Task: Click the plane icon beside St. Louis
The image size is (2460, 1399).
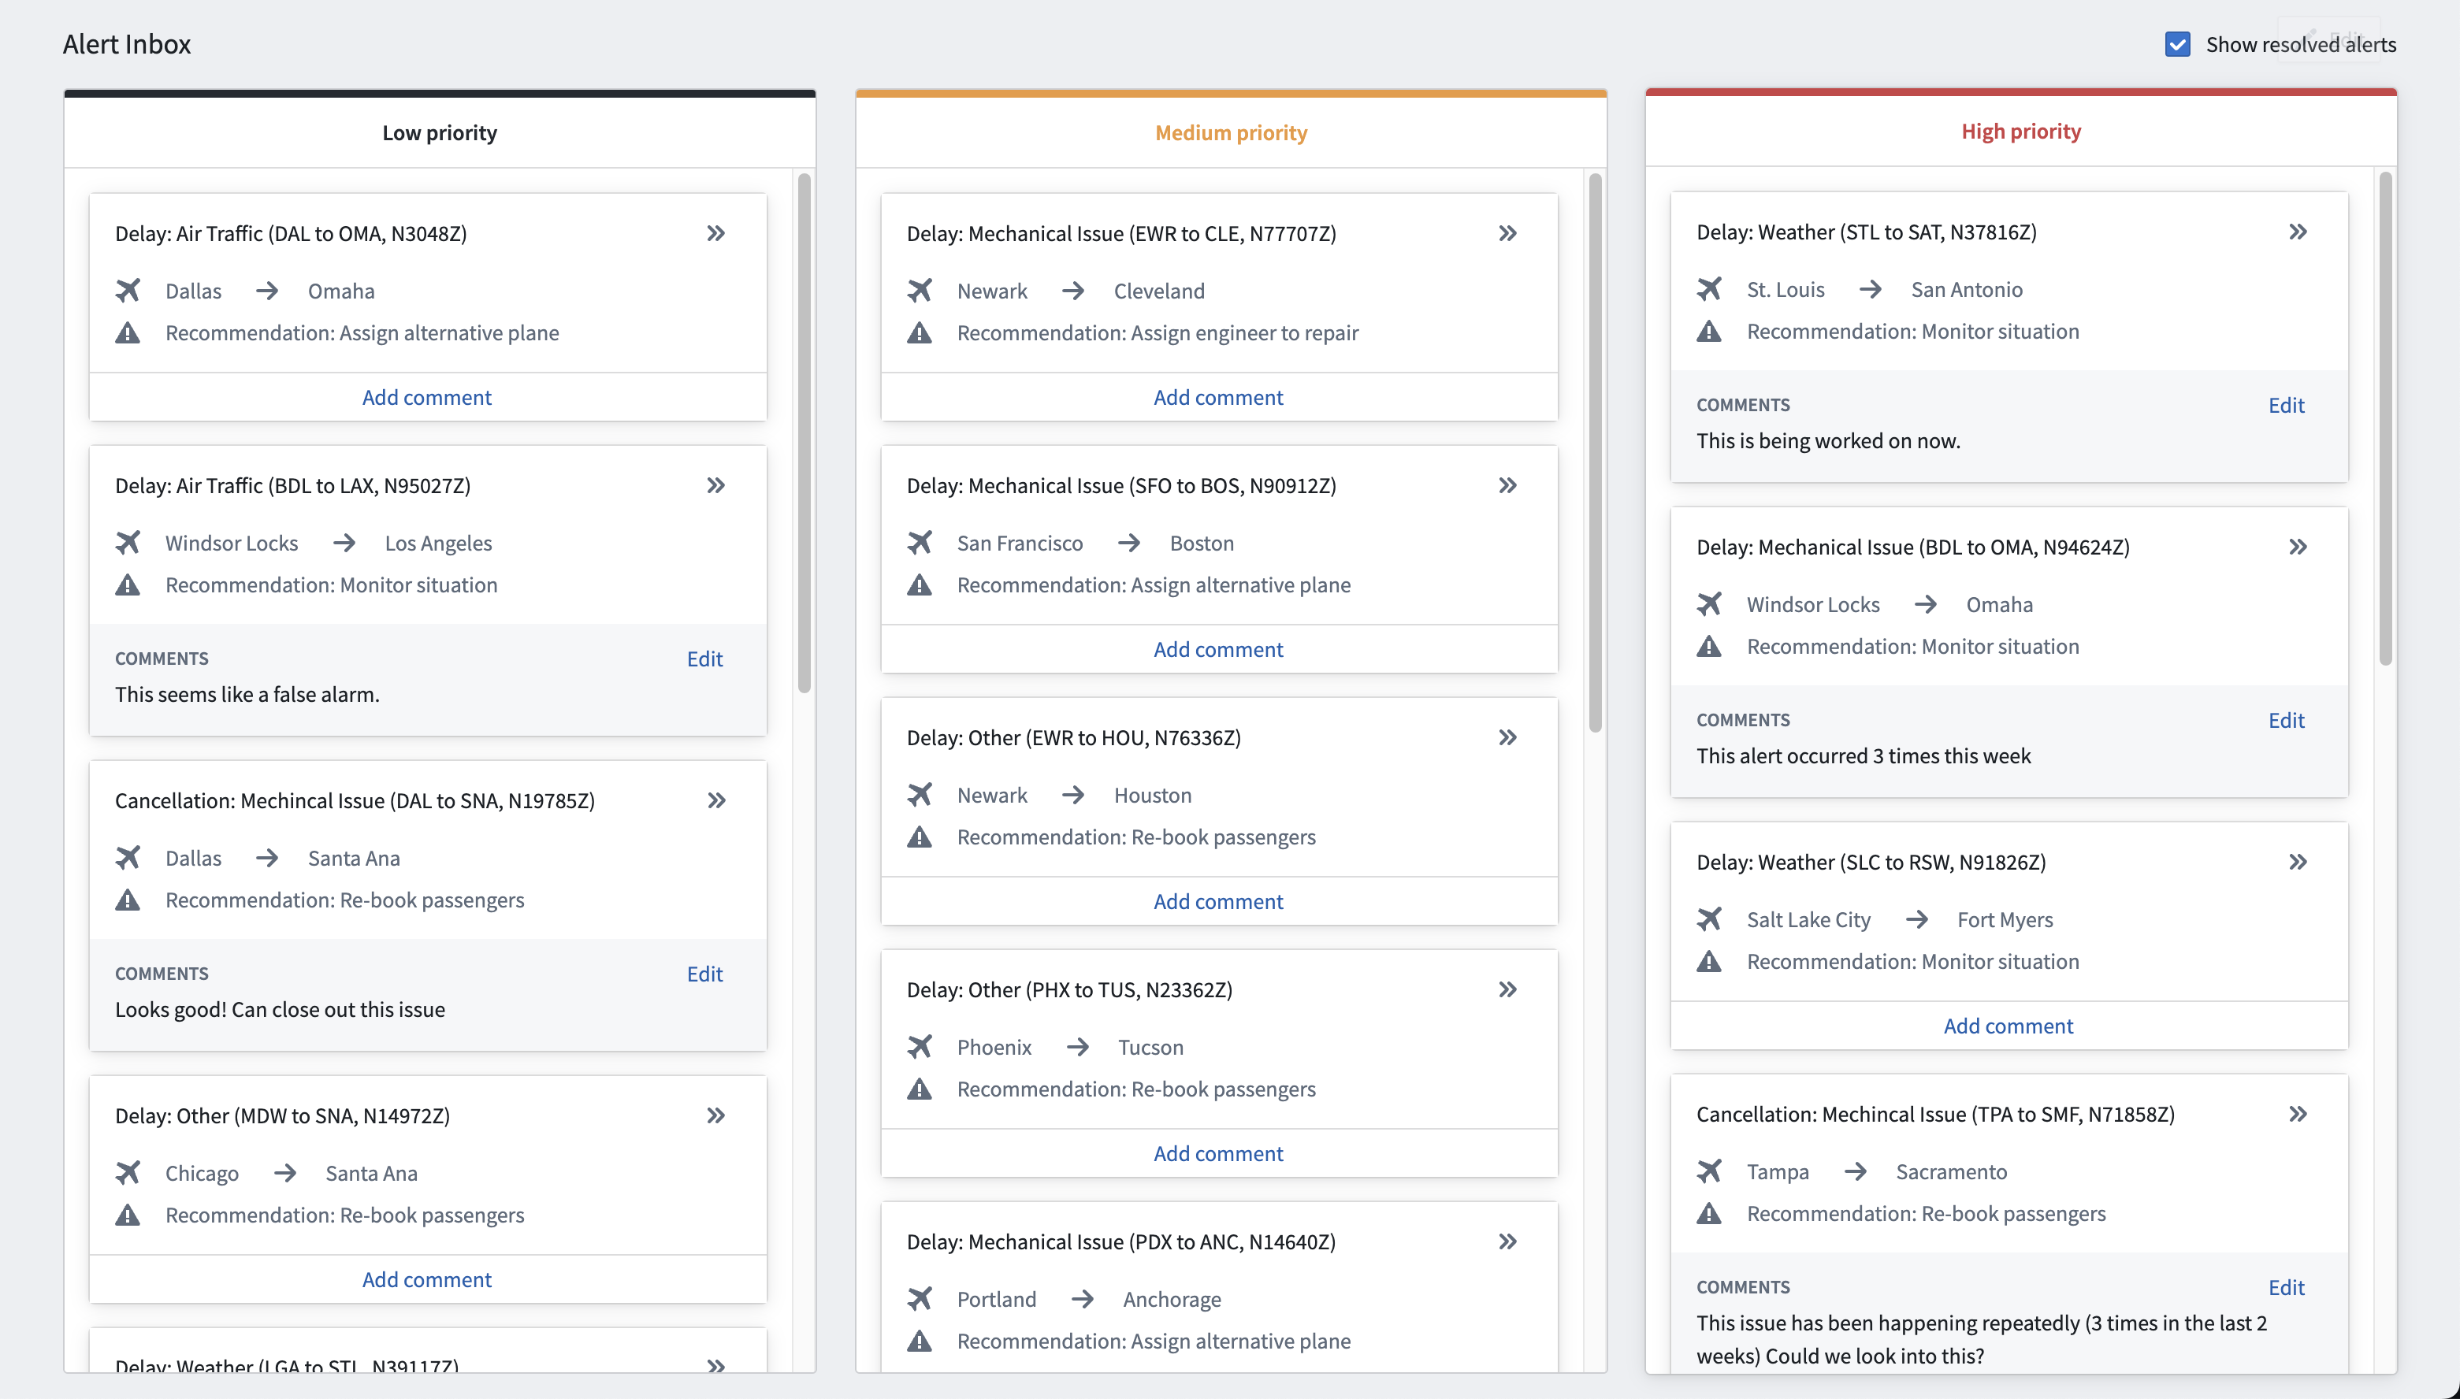Action: coord(1710,289)
